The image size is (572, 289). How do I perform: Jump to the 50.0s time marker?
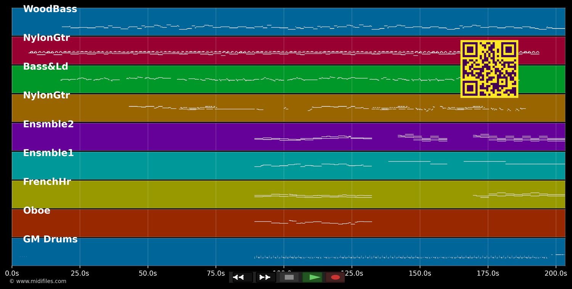coord(148,273)
